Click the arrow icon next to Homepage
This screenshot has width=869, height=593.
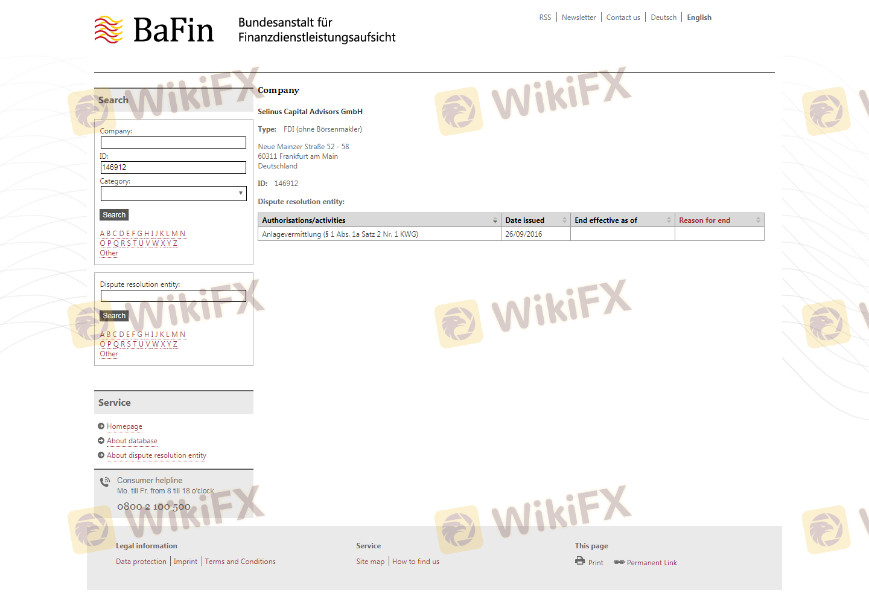[x=101, y=426]
